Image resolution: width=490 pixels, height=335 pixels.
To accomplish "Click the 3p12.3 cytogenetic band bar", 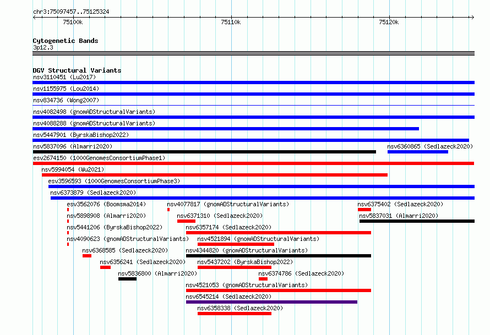I will coord(253,54).
